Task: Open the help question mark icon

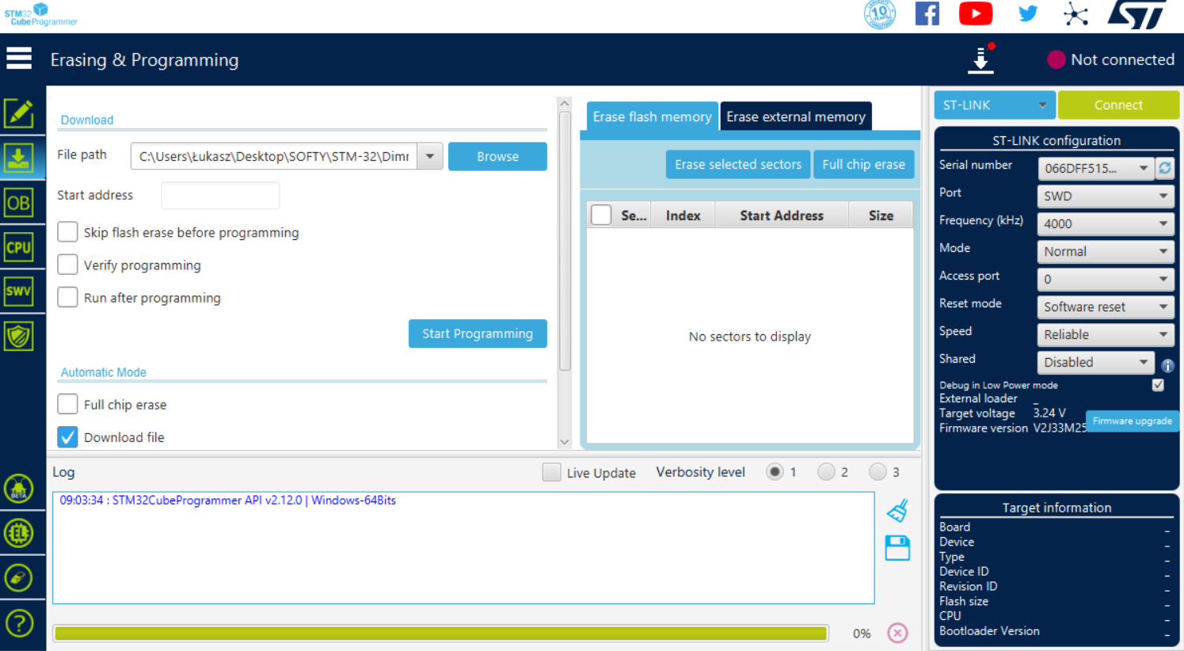Action: pyautogui.click(x=19, y=623)
